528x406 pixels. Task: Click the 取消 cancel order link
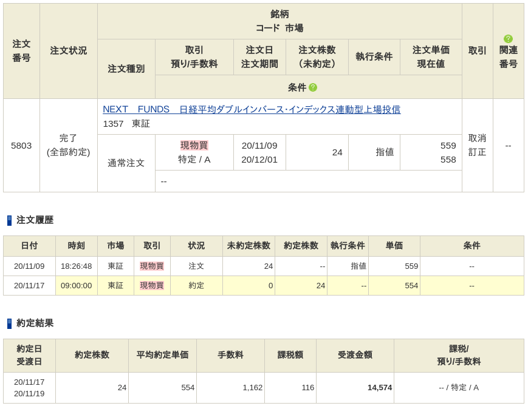[x=477, y=138]
